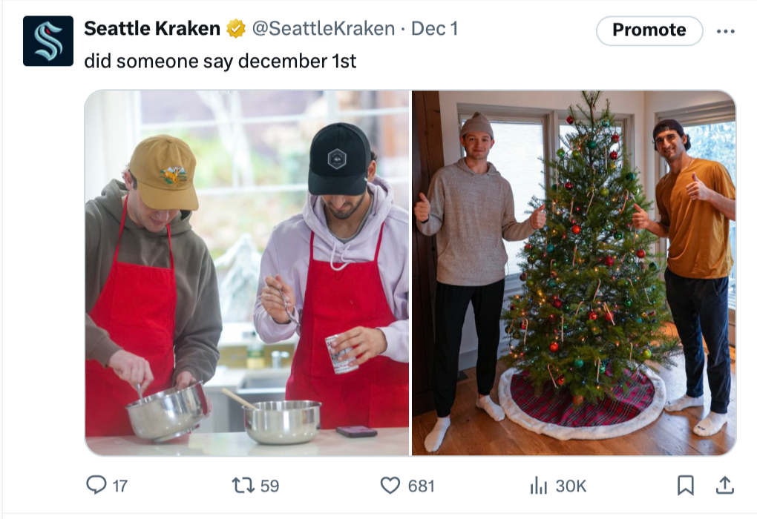Open the right photo with Christmas tree
The width and height of the screenshot is (757, 519).
(574, 273)
